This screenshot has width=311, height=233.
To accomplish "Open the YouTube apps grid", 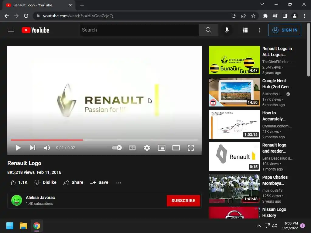I will click(245, 30).
